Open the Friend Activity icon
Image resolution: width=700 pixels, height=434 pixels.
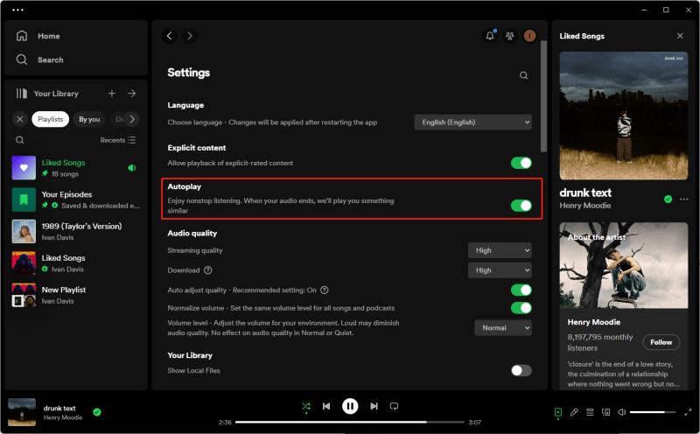510,36
